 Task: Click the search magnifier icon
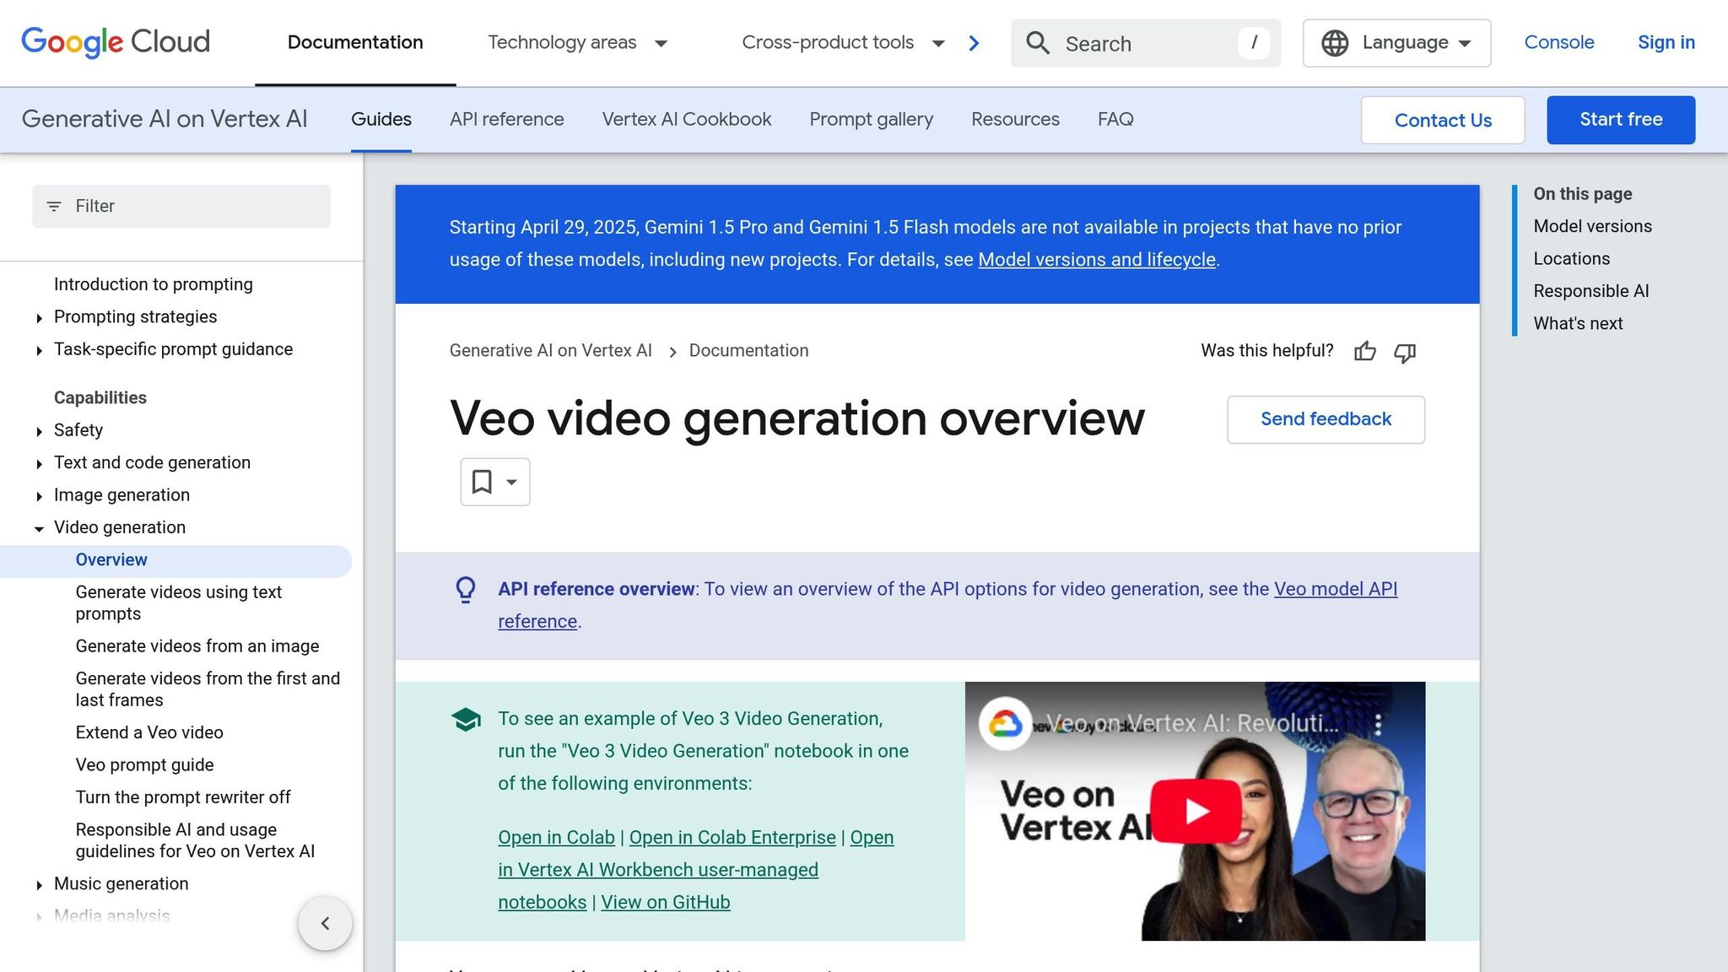[1038, 43]
